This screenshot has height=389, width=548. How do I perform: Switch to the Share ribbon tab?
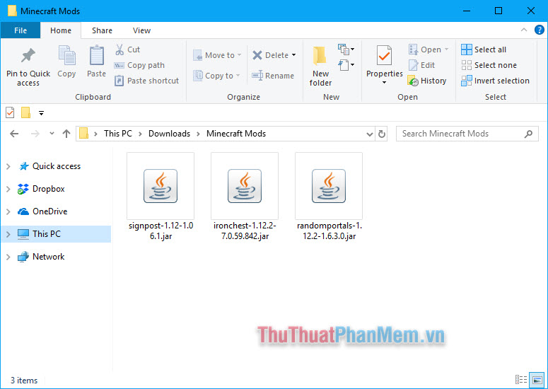coord(102,30)
